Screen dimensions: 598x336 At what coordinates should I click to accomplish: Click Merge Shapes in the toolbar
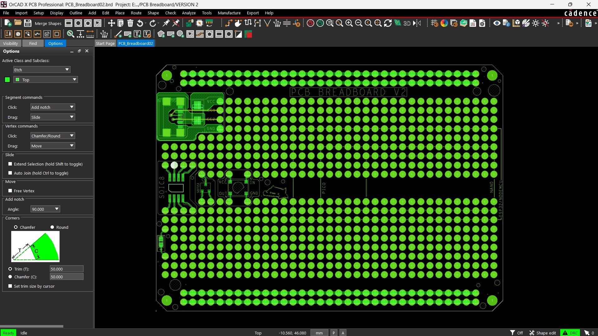coord(48,23)
